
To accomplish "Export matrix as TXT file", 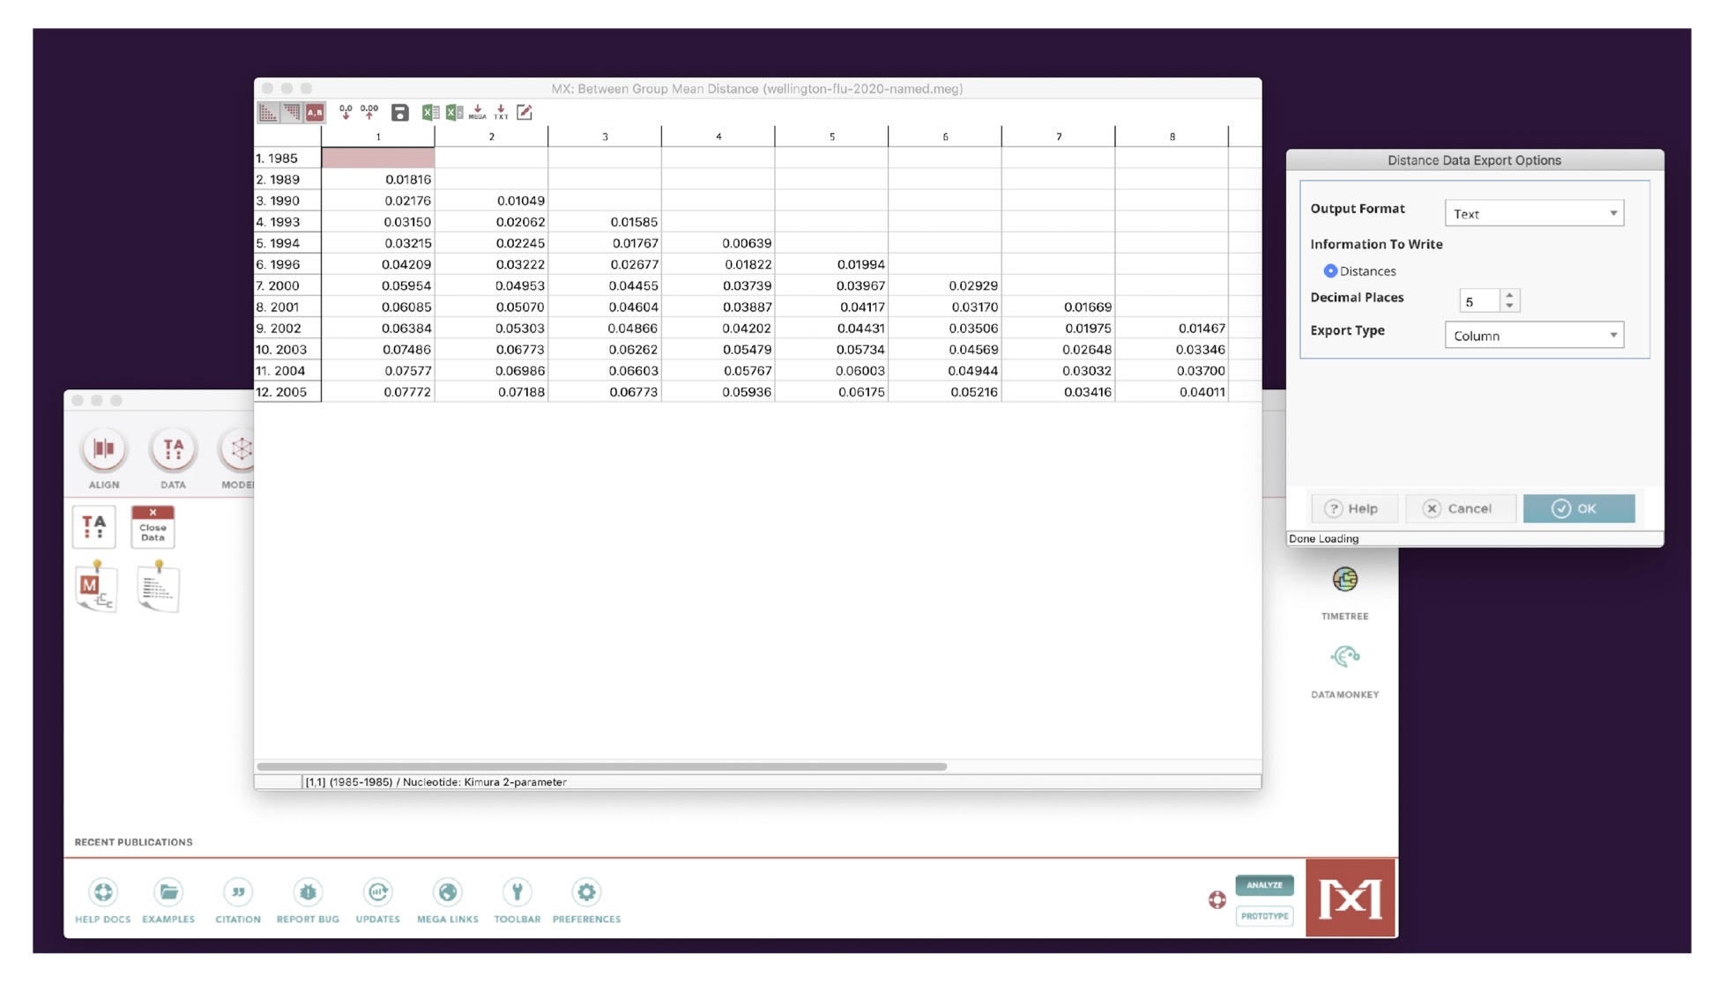I will point(501,112).
